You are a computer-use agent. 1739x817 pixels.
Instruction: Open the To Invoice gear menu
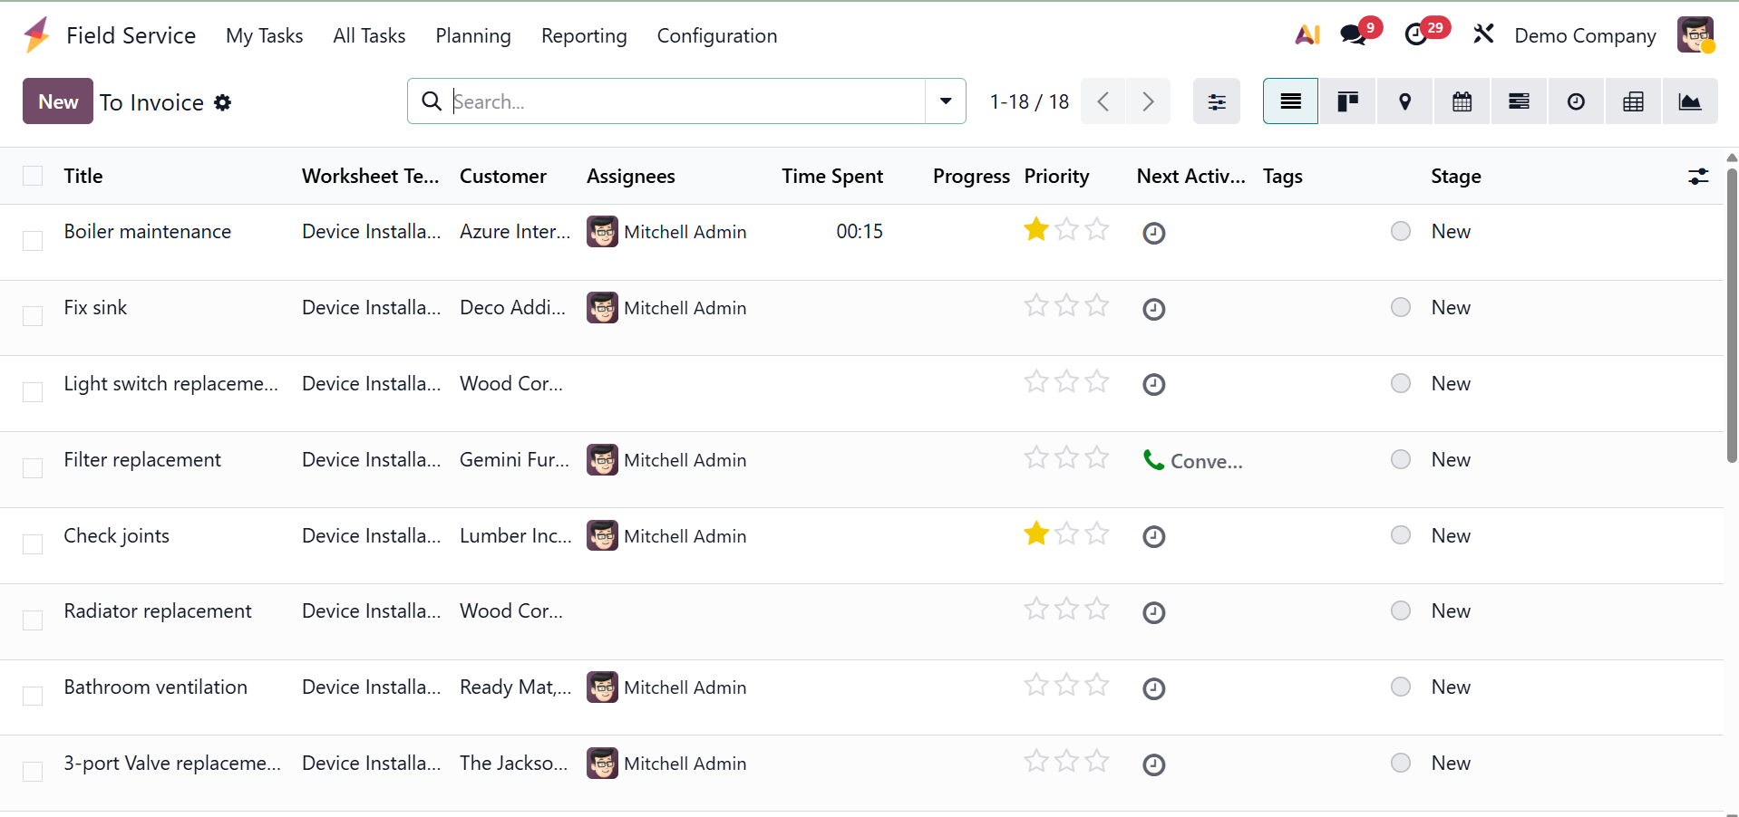coord(223,102)
